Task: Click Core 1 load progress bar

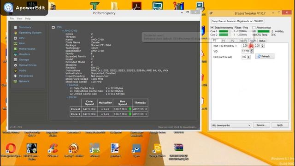Action: pyautogui.click(x=225, y=31)
